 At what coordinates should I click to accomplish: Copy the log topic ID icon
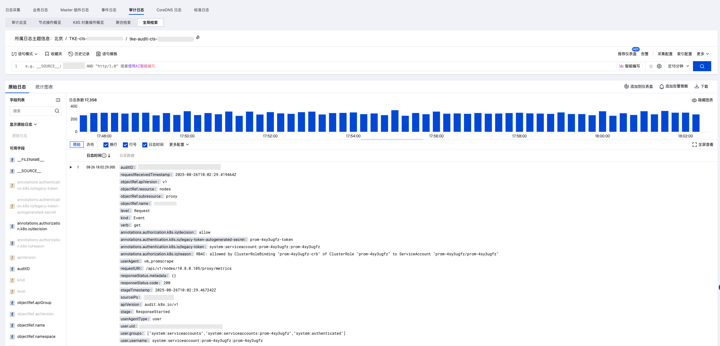click(198, 38)
